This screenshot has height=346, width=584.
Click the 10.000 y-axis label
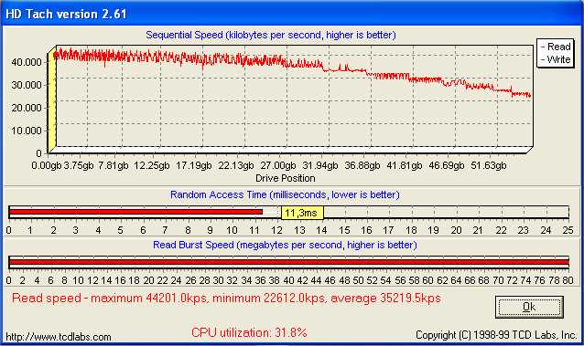point(27,131)
